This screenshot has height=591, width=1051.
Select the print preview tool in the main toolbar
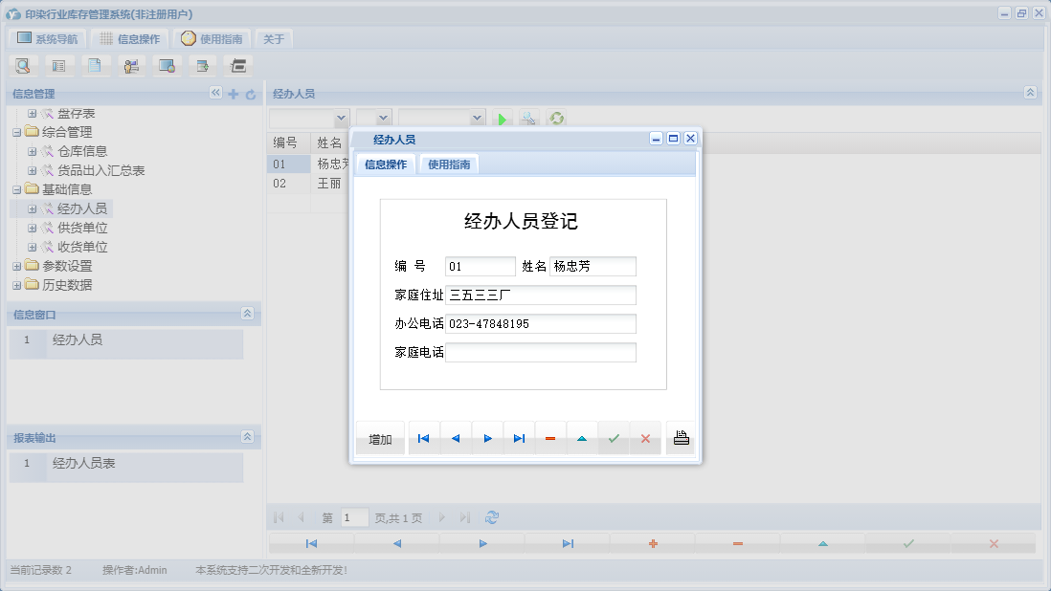(23, 65)
